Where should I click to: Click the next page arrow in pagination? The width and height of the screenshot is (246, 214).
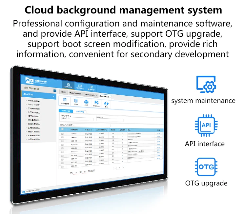click(124, 168)
